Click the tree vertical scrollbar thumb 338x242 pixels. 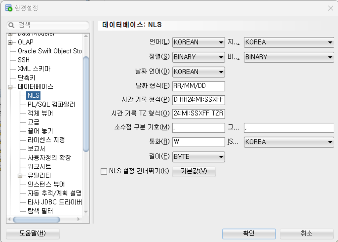[x=86, y=104]
